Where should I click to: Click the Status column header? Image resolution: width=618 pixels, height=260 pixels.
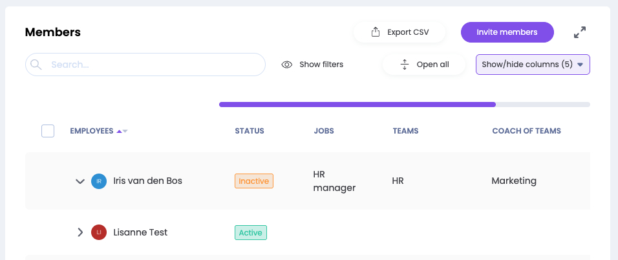250,131
